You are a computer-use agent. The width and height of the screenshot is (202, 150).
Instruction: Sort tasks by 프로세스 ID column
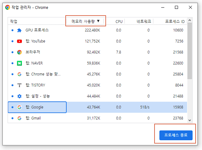click(x=175, y=21)
